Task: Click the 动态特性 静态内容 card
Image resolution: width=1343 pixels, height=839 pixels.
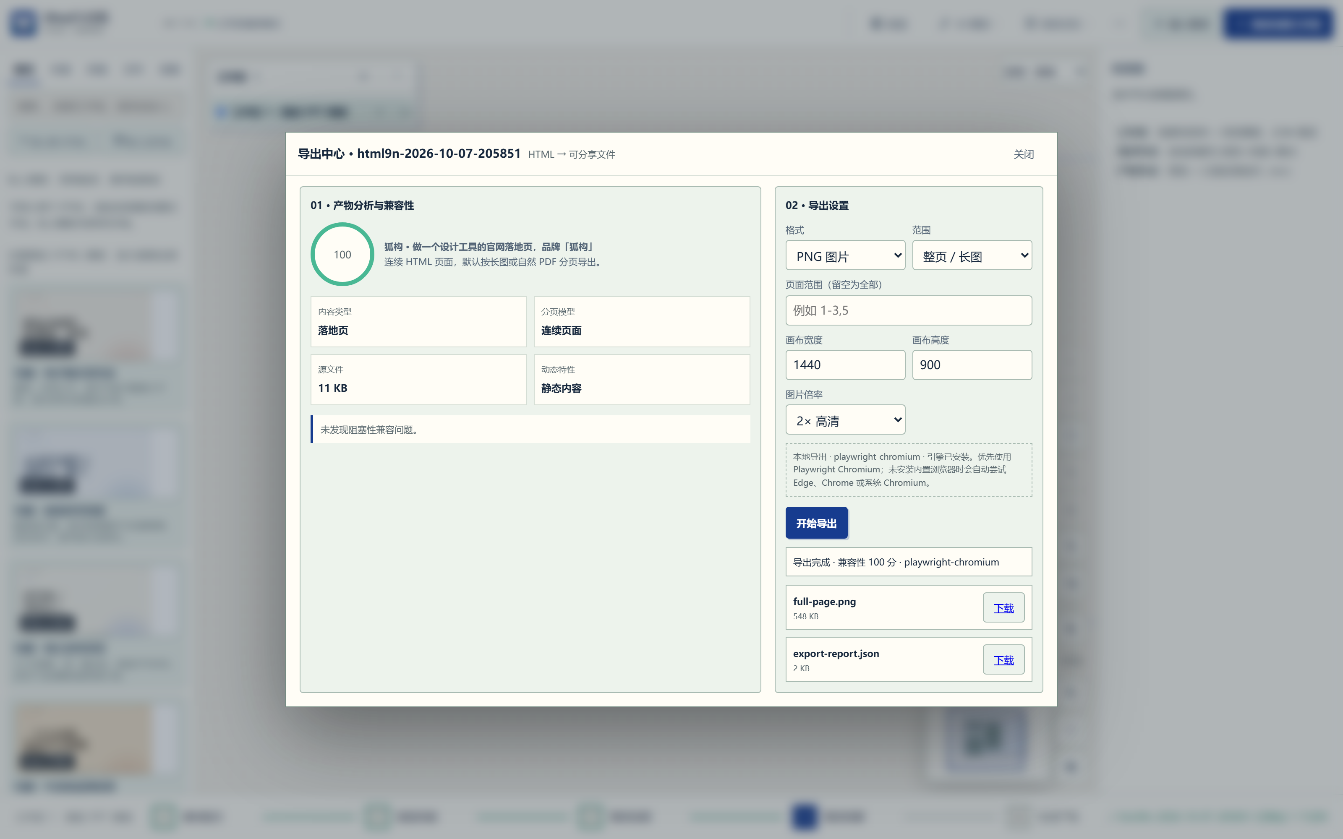Action: coord(642,380)
